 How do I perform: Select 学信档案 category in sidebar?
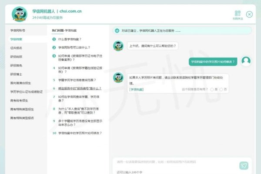(16, 39)
